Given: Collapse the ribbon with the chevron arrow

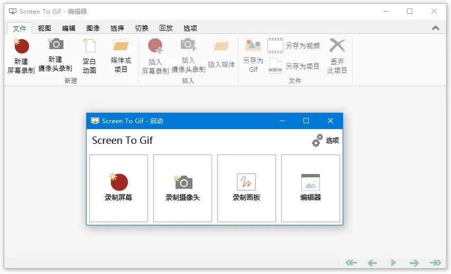Looking at the screenshot, I should 436,28.
